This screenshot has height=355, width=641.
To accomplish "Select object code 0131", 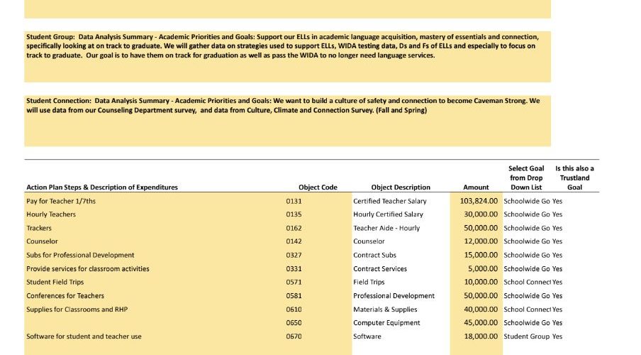I will [x=294, y=201].
